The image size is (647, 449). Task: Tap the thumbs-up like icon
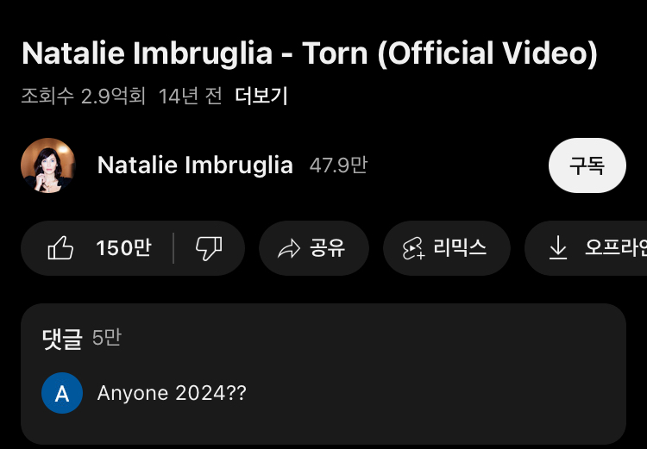[x=60, y=248]
